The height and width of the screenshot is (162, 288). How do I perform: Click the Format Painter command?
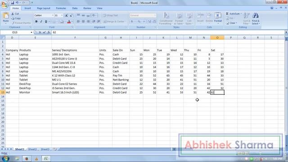coord(21,23)
